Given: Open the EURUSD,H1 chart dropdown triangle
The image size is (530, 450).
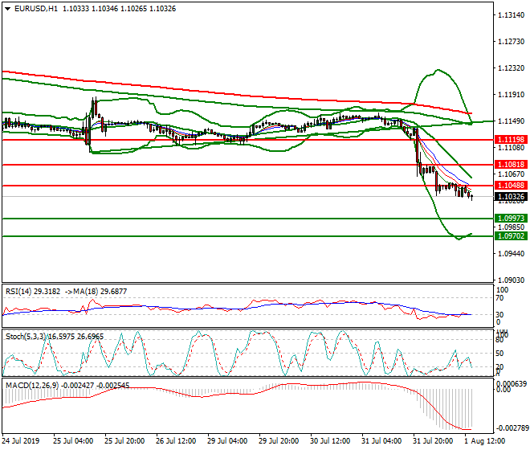Looking at the screenshot, I should click(x=7, y=9).
